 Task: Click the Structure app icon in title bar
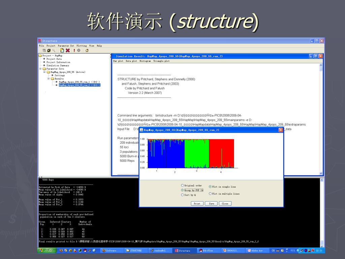[40, 41]
